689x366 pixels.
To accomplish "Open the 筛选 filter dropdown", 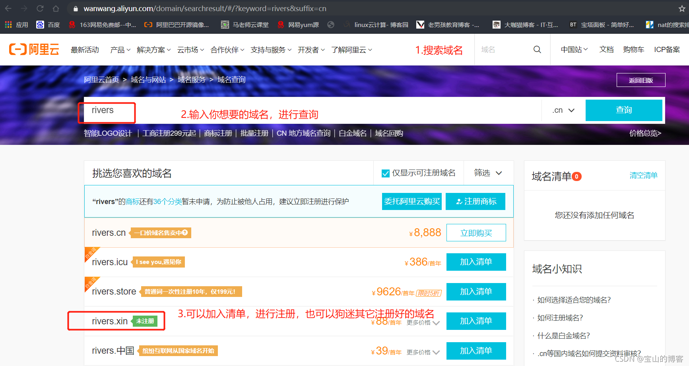I will click(488, 173).
